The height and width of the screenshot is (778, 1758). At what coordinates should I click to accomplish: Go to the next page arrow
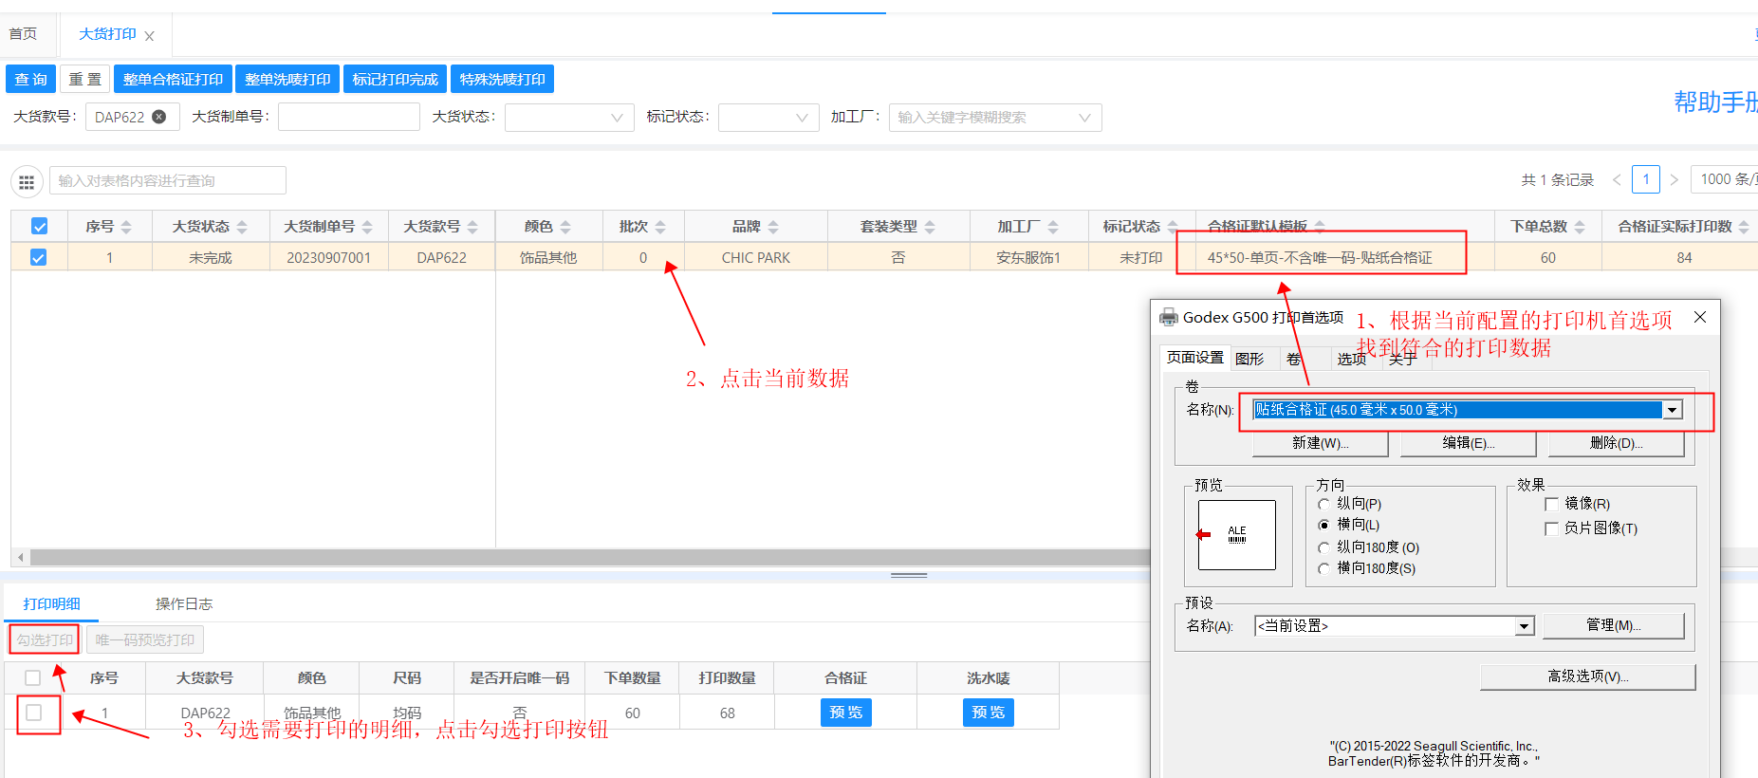click(1675, 179)
